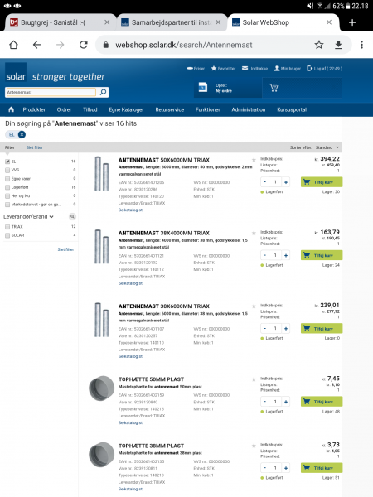Screen dimensions: 373x497
Task: Open the shopping cart icon
Action: tap(274, 88)
